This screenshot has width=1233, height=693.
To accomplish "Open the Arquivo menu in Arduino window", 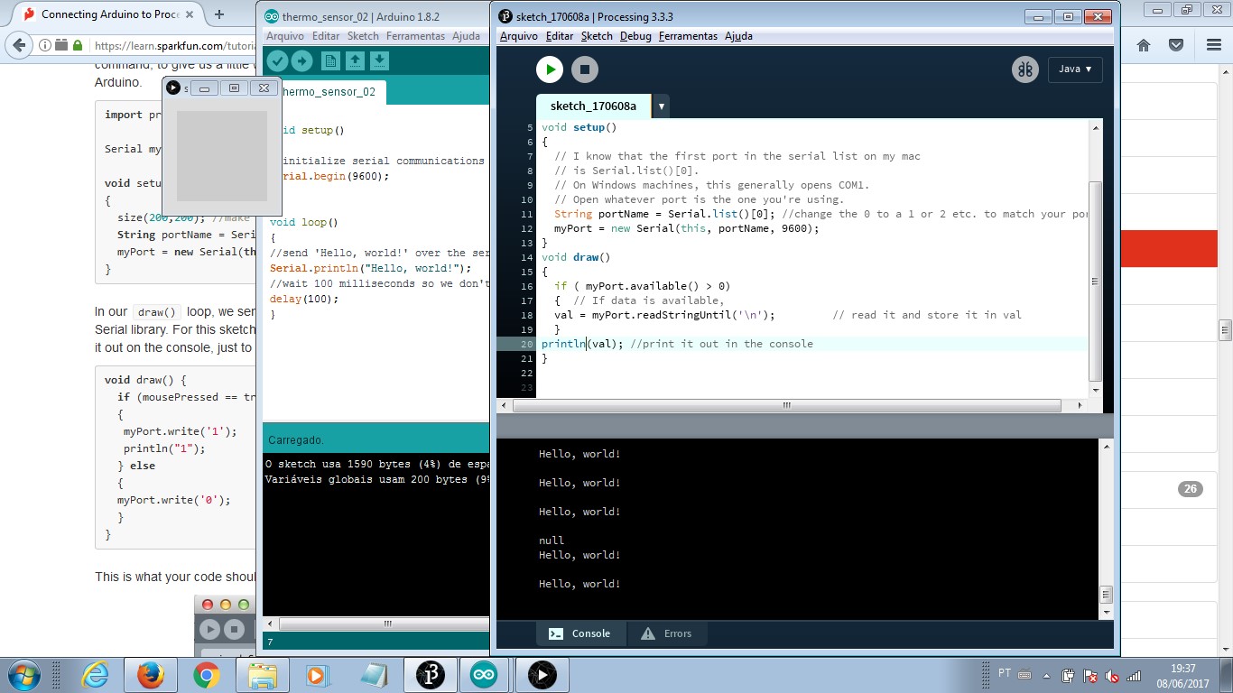I will (x=284, y=36).
